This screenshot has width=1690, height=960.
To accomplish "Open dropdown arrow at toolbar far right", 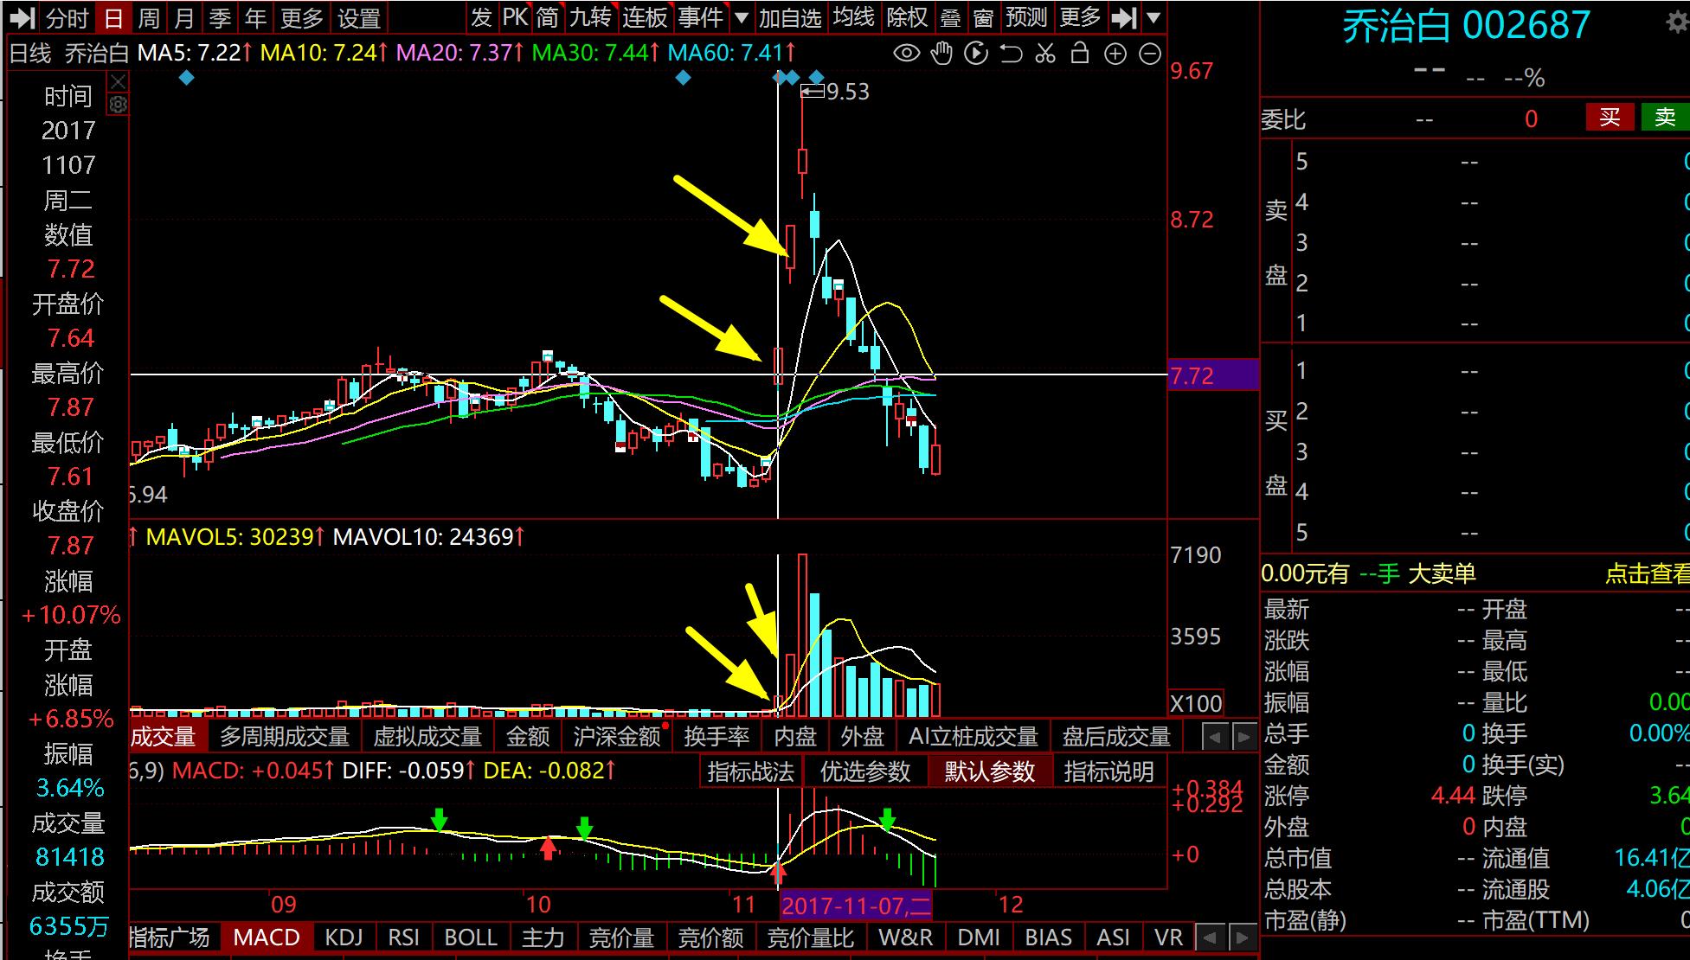I will [x=1153, y=17].
